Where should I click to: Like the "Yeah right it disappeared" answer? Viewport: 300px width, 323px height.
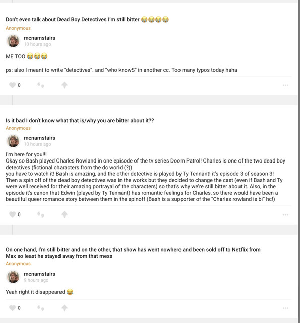tap(12, 308)
